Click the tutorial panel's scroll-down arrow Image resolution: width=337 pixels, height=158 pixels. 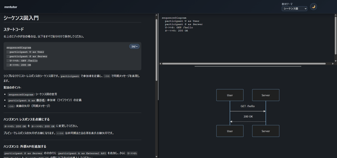[x=157, y=156]
